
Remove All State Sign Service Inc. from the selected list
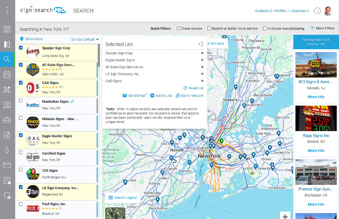point(202,67)
